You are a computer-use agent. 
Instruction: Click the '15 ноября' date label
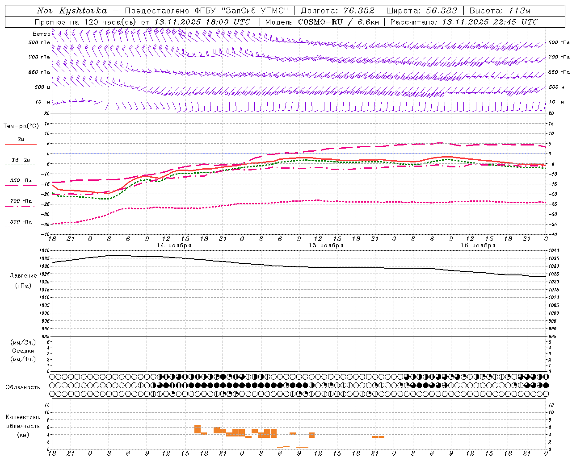click(x=326, y=245)
